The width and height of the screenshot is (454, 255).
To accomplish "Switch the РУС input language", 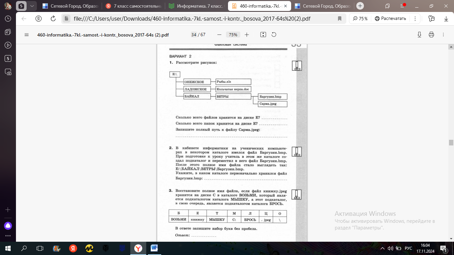I will [408, 248].
